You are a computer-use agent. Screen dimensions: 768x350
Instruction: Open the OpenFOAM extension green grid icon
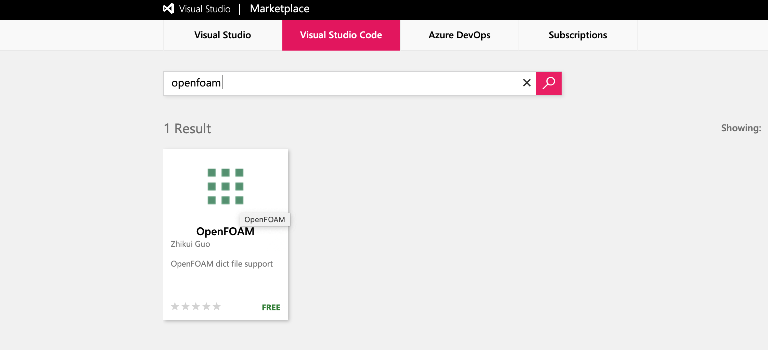tap(226, 186)
